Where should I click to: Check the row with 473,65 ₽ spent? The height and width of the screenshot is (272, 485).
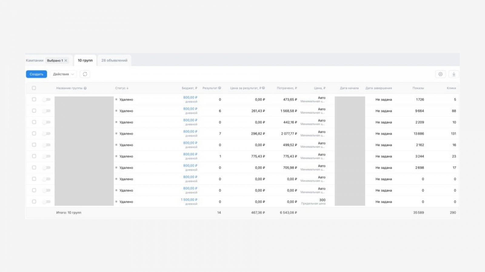click(34, 99)
